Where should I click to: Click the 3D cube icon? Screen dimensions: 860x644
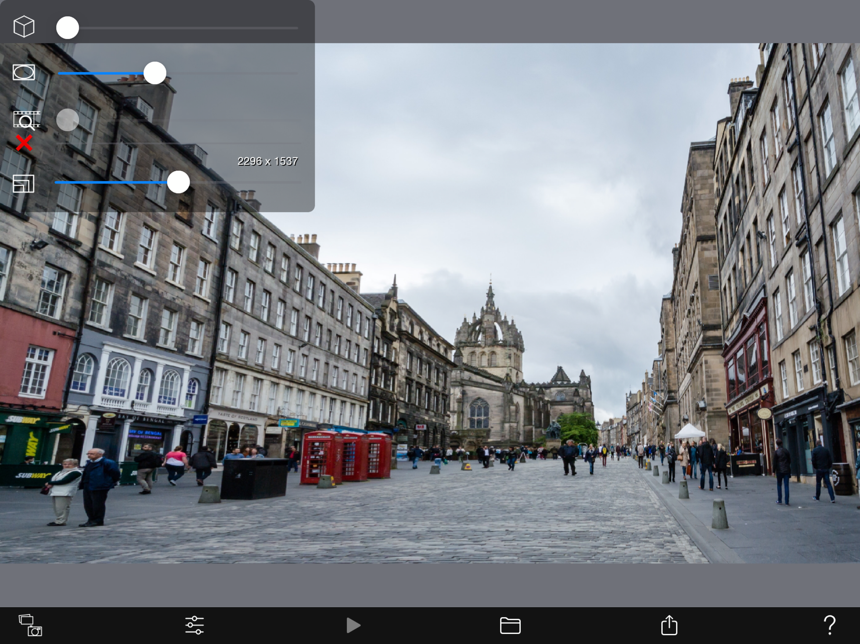point(24,26)
